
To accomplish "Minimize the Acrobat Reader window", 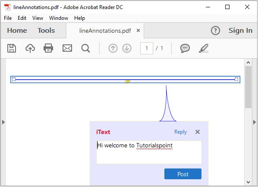I will [x=208, y=7].
